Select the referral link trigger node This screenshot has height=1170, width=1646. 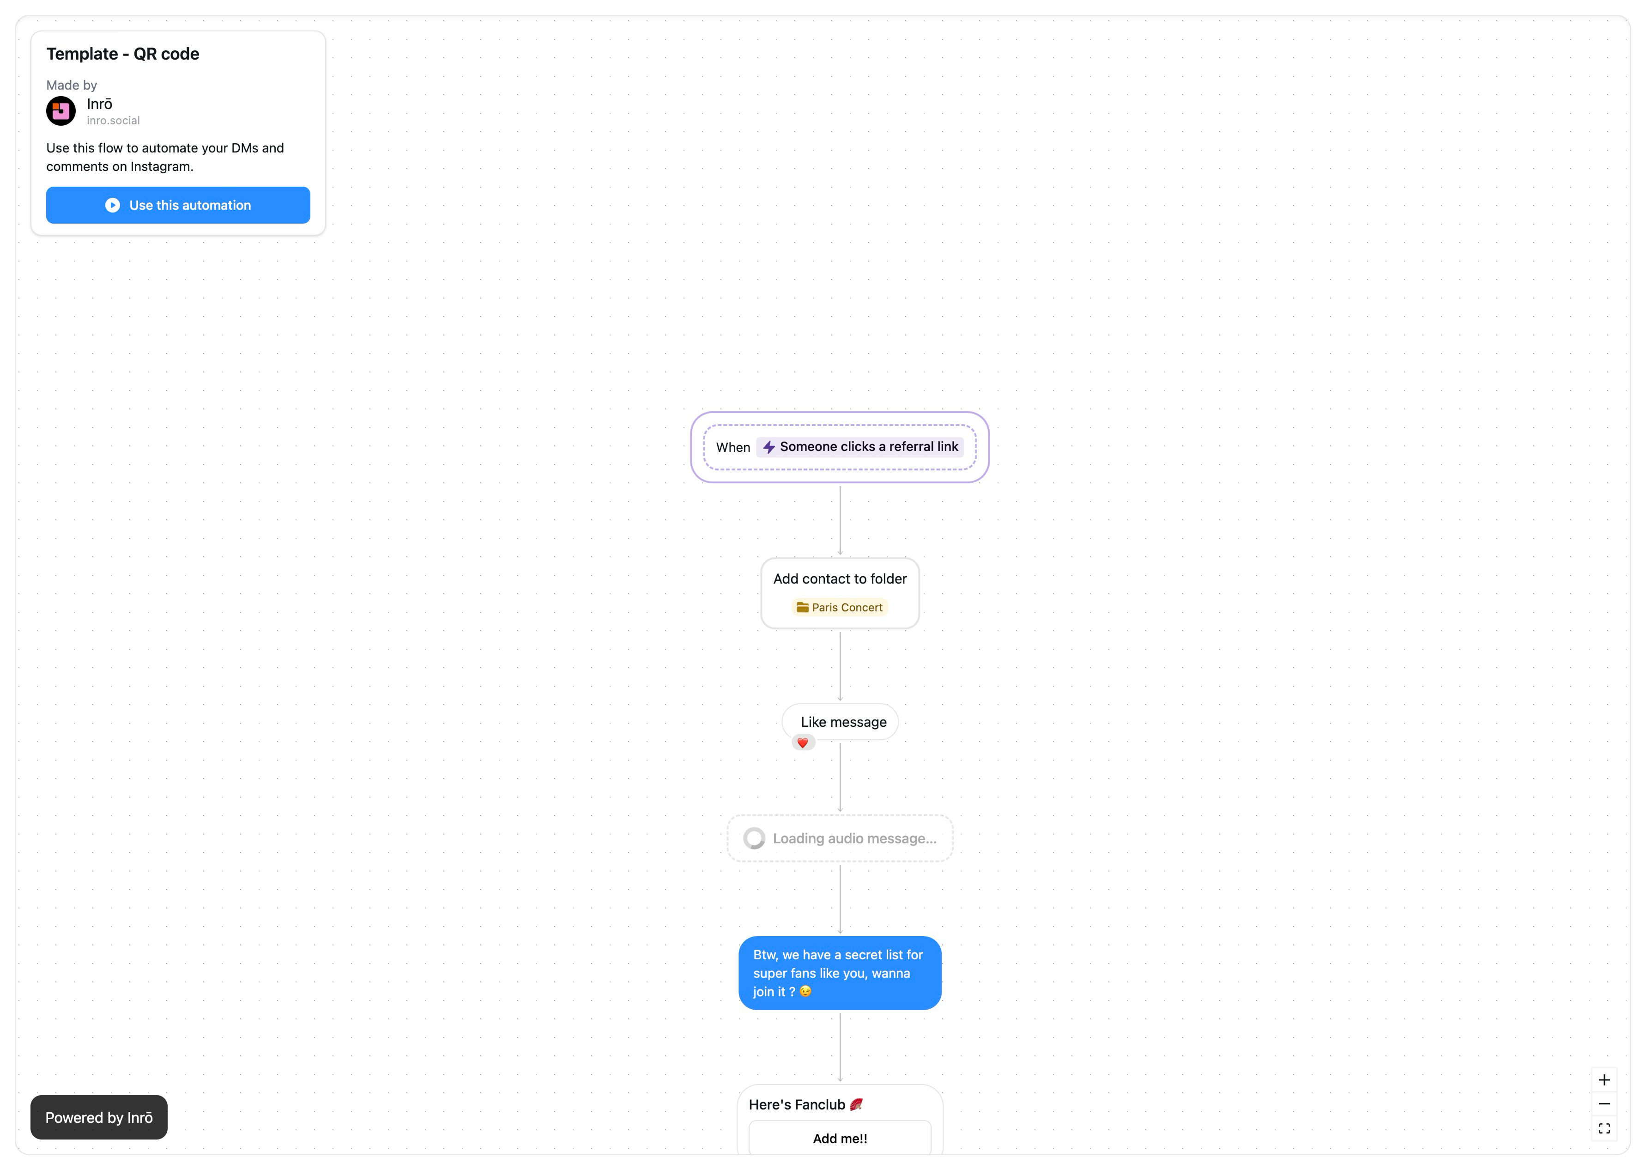point(840,447)
